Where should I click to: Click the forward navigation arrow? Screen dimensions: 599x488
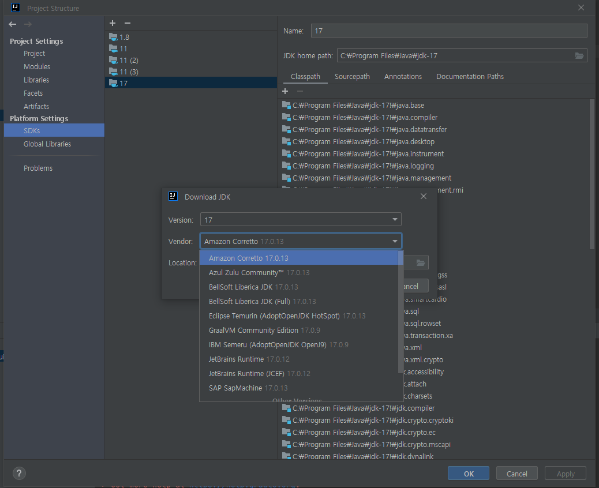[x=28, y=24]
